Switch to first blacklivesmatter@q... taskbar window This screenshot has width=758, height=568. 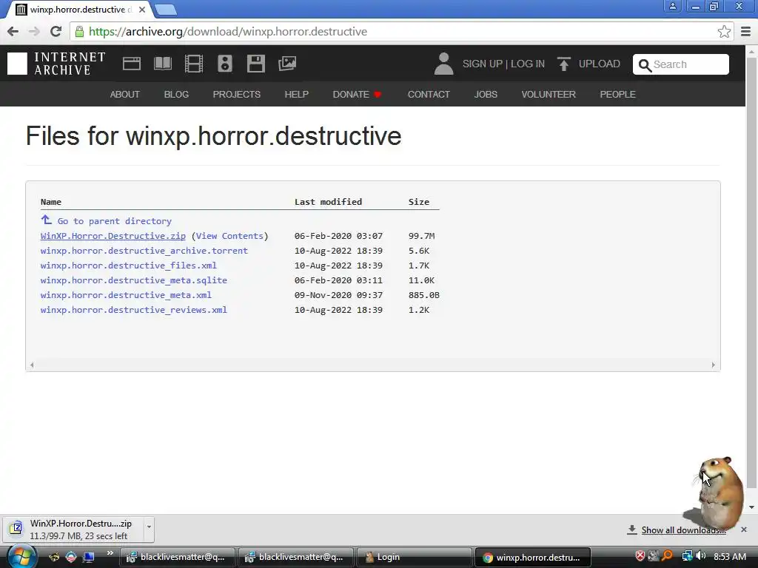click(x=177, y=557)
